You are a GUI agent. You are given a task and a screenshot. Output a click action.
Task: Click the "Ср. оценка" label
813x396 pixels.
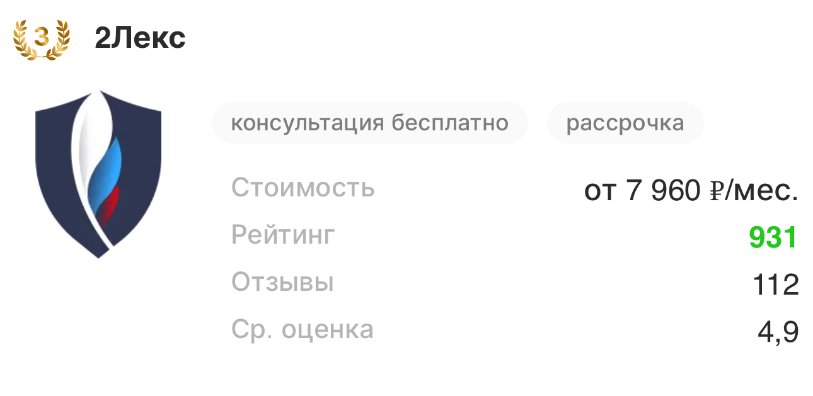coord(303,329)
